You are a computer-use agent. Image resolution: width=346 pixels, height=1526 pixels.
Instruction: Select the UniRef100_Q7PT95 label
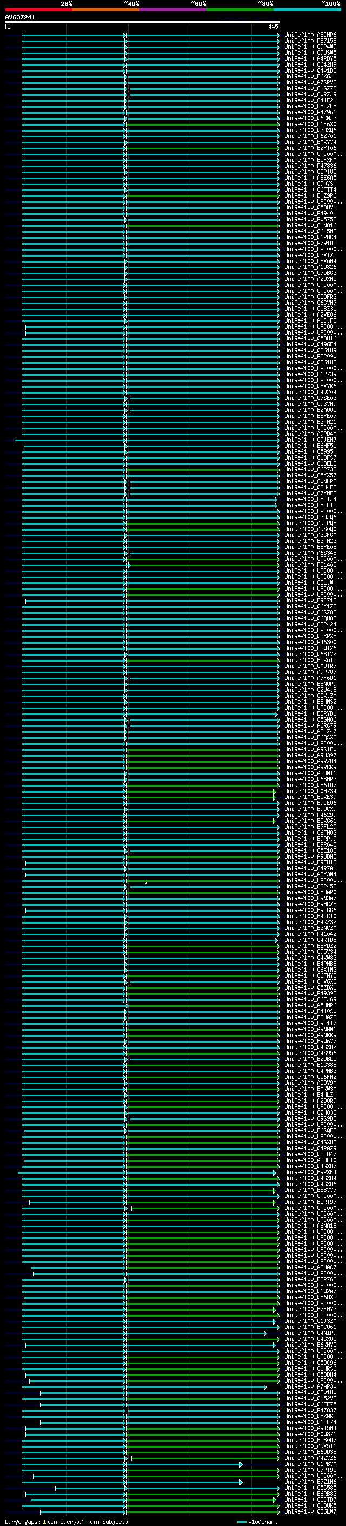(x=310, y=1470)
